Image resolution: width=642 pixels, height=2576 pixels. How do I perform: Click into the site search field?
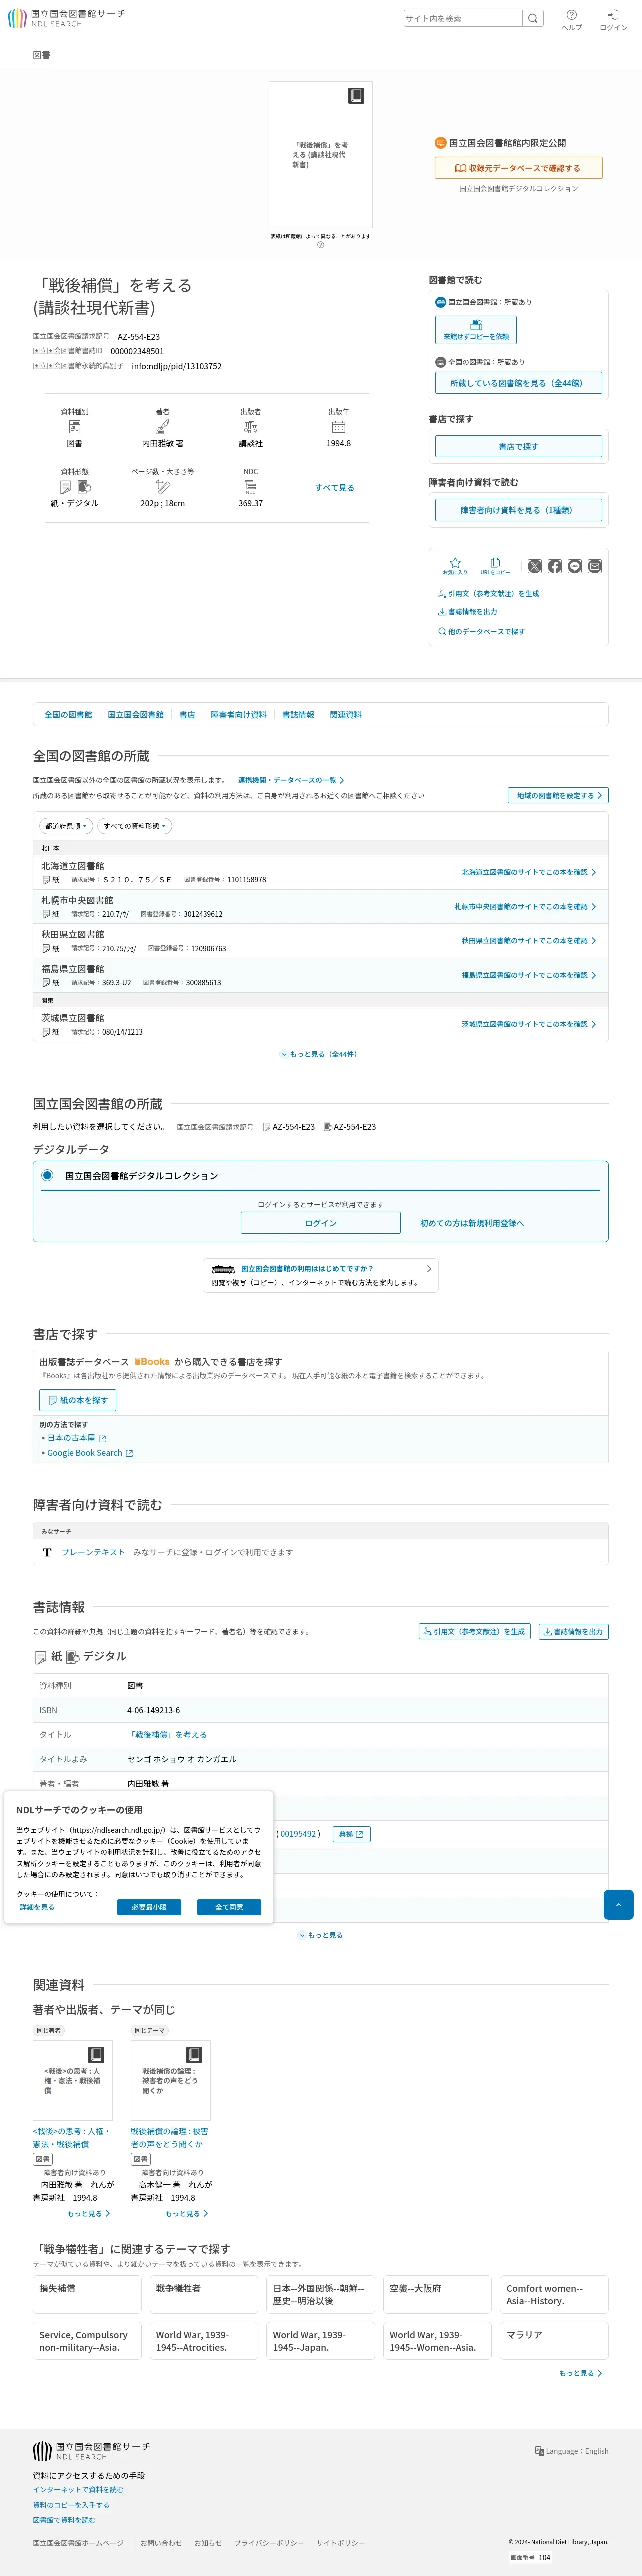[463, 18]
